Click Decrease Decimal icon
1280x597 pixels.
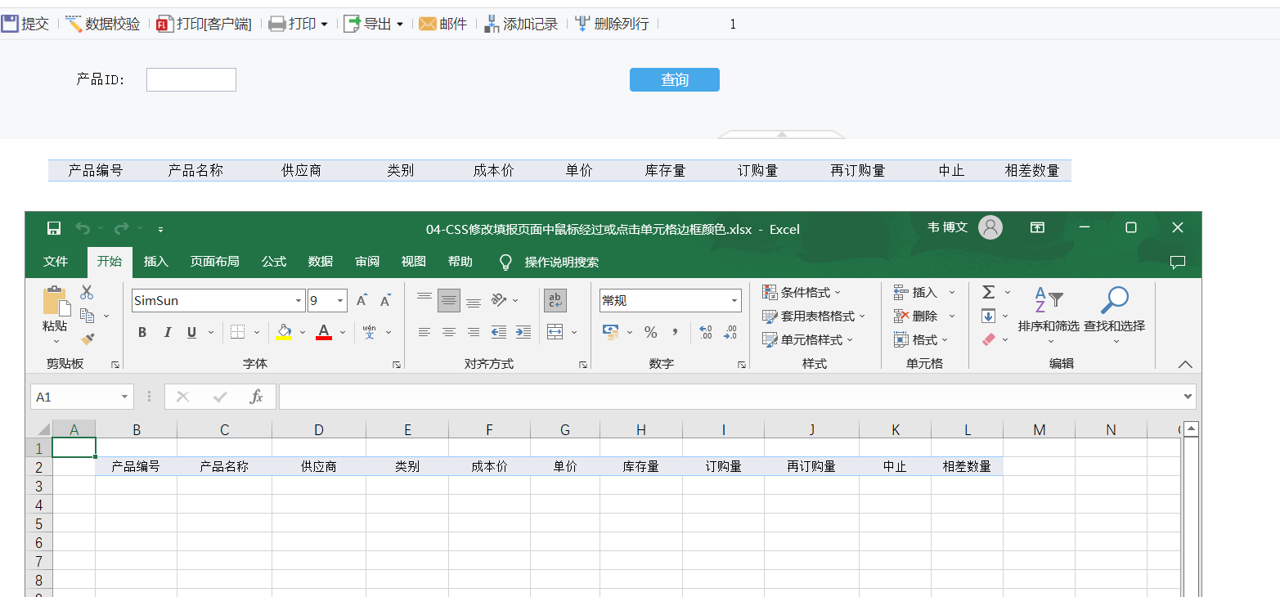tap(730, 332)
